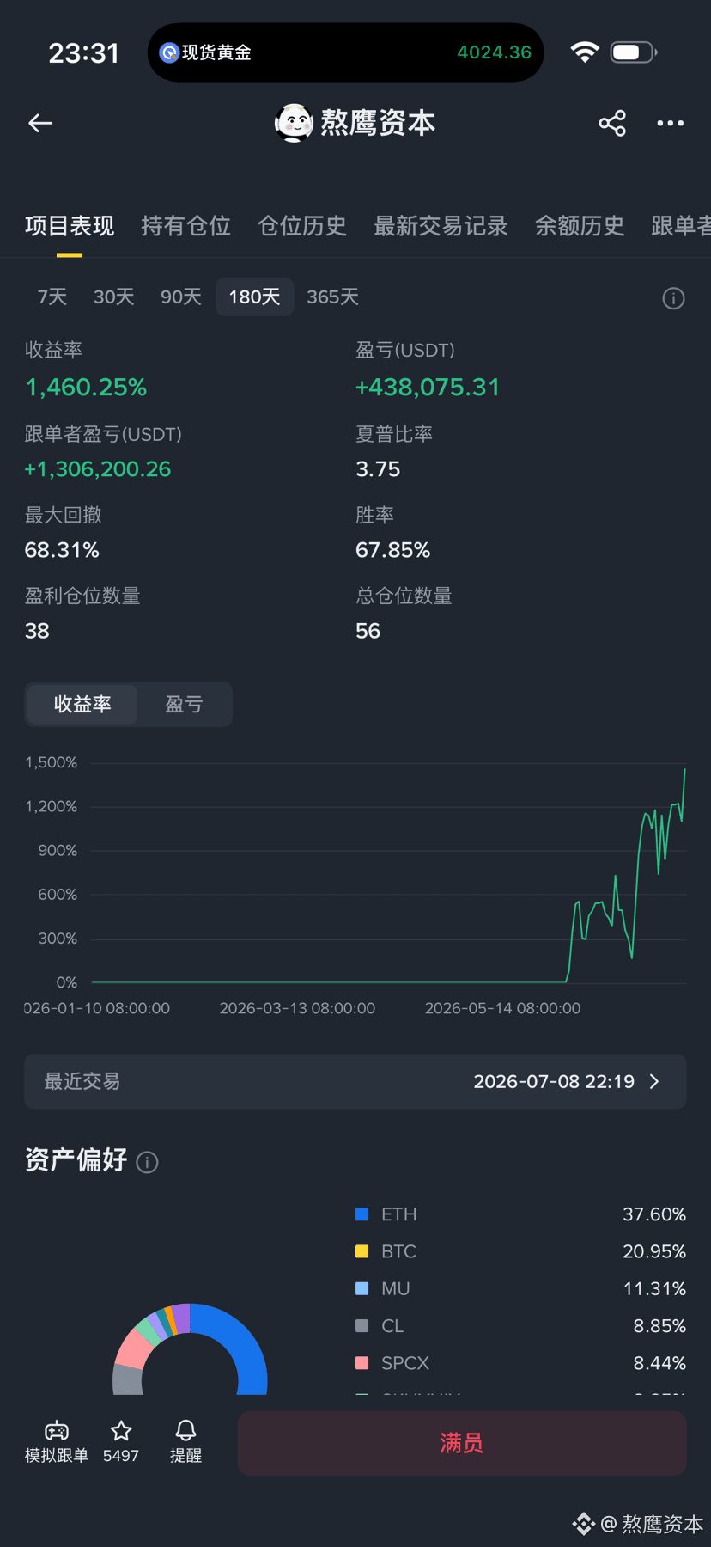
Task: Tap the info icon next to 资产偏好
Action: (148, 1162)
